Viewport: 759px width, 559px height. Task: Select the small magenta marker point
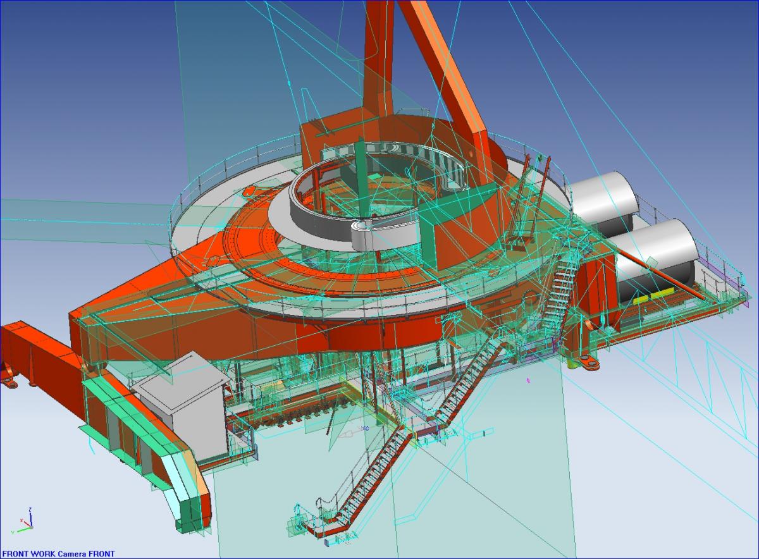(x=528, y=381)
